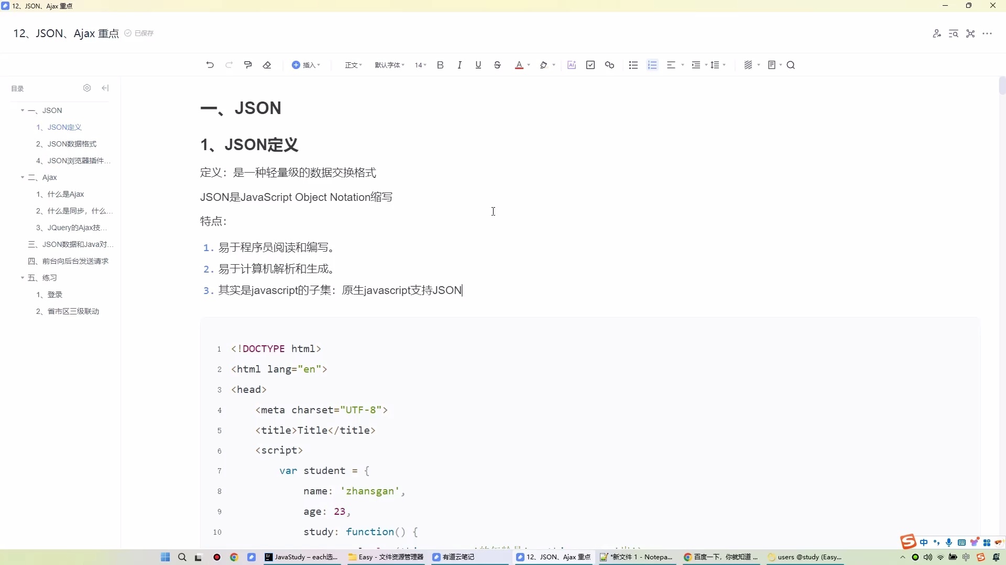The height and width of the screenshot is (565, 1006).
Task: Open the font size dropdown showing 14
Action: click(420, 64)
